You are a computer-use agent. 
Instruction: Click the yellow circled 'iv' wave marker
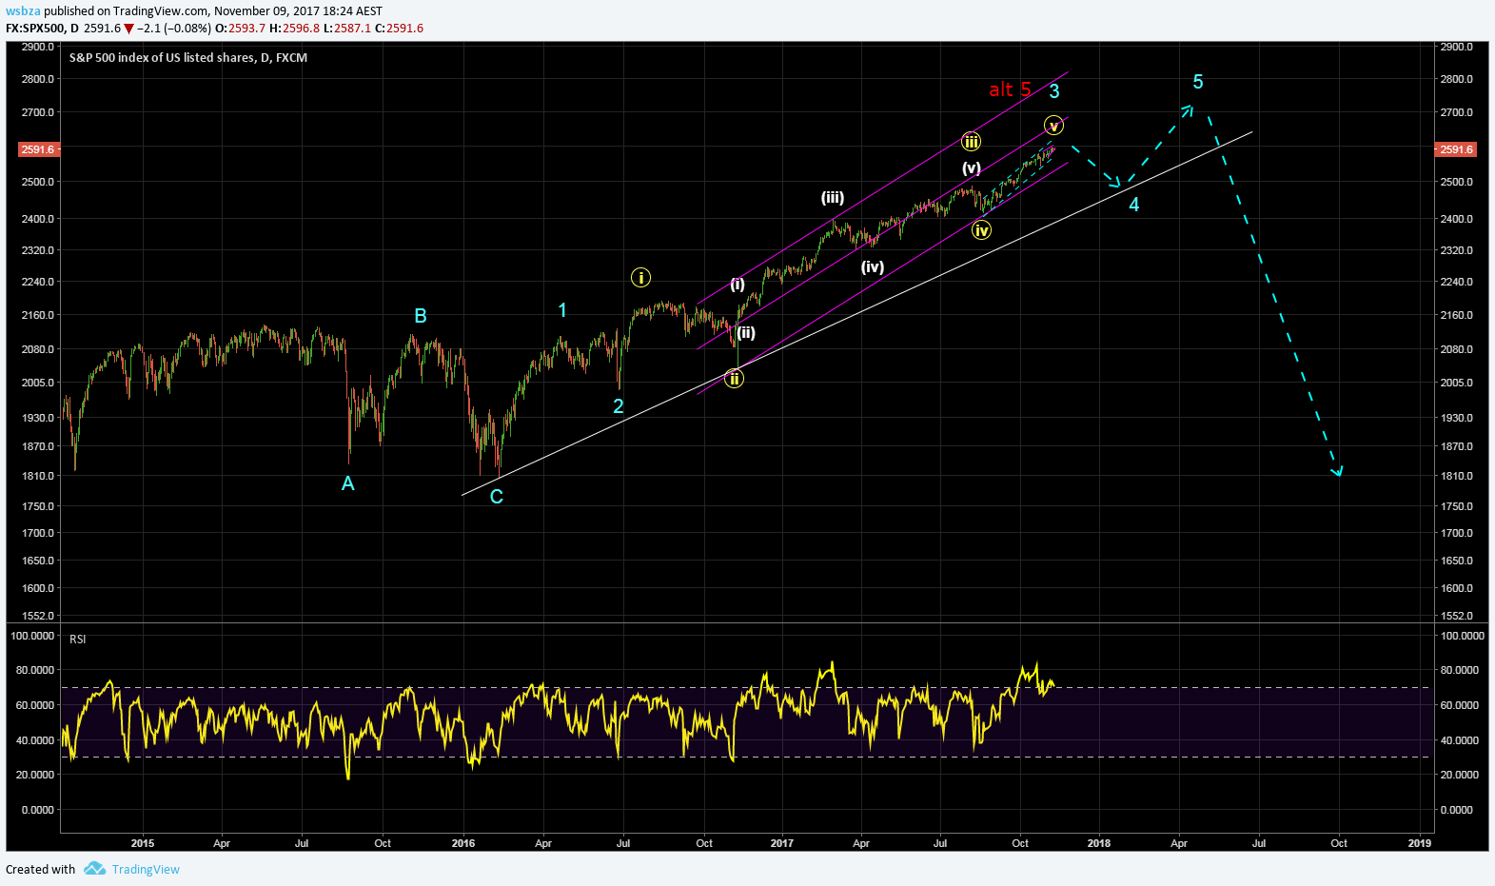(982, 230)
